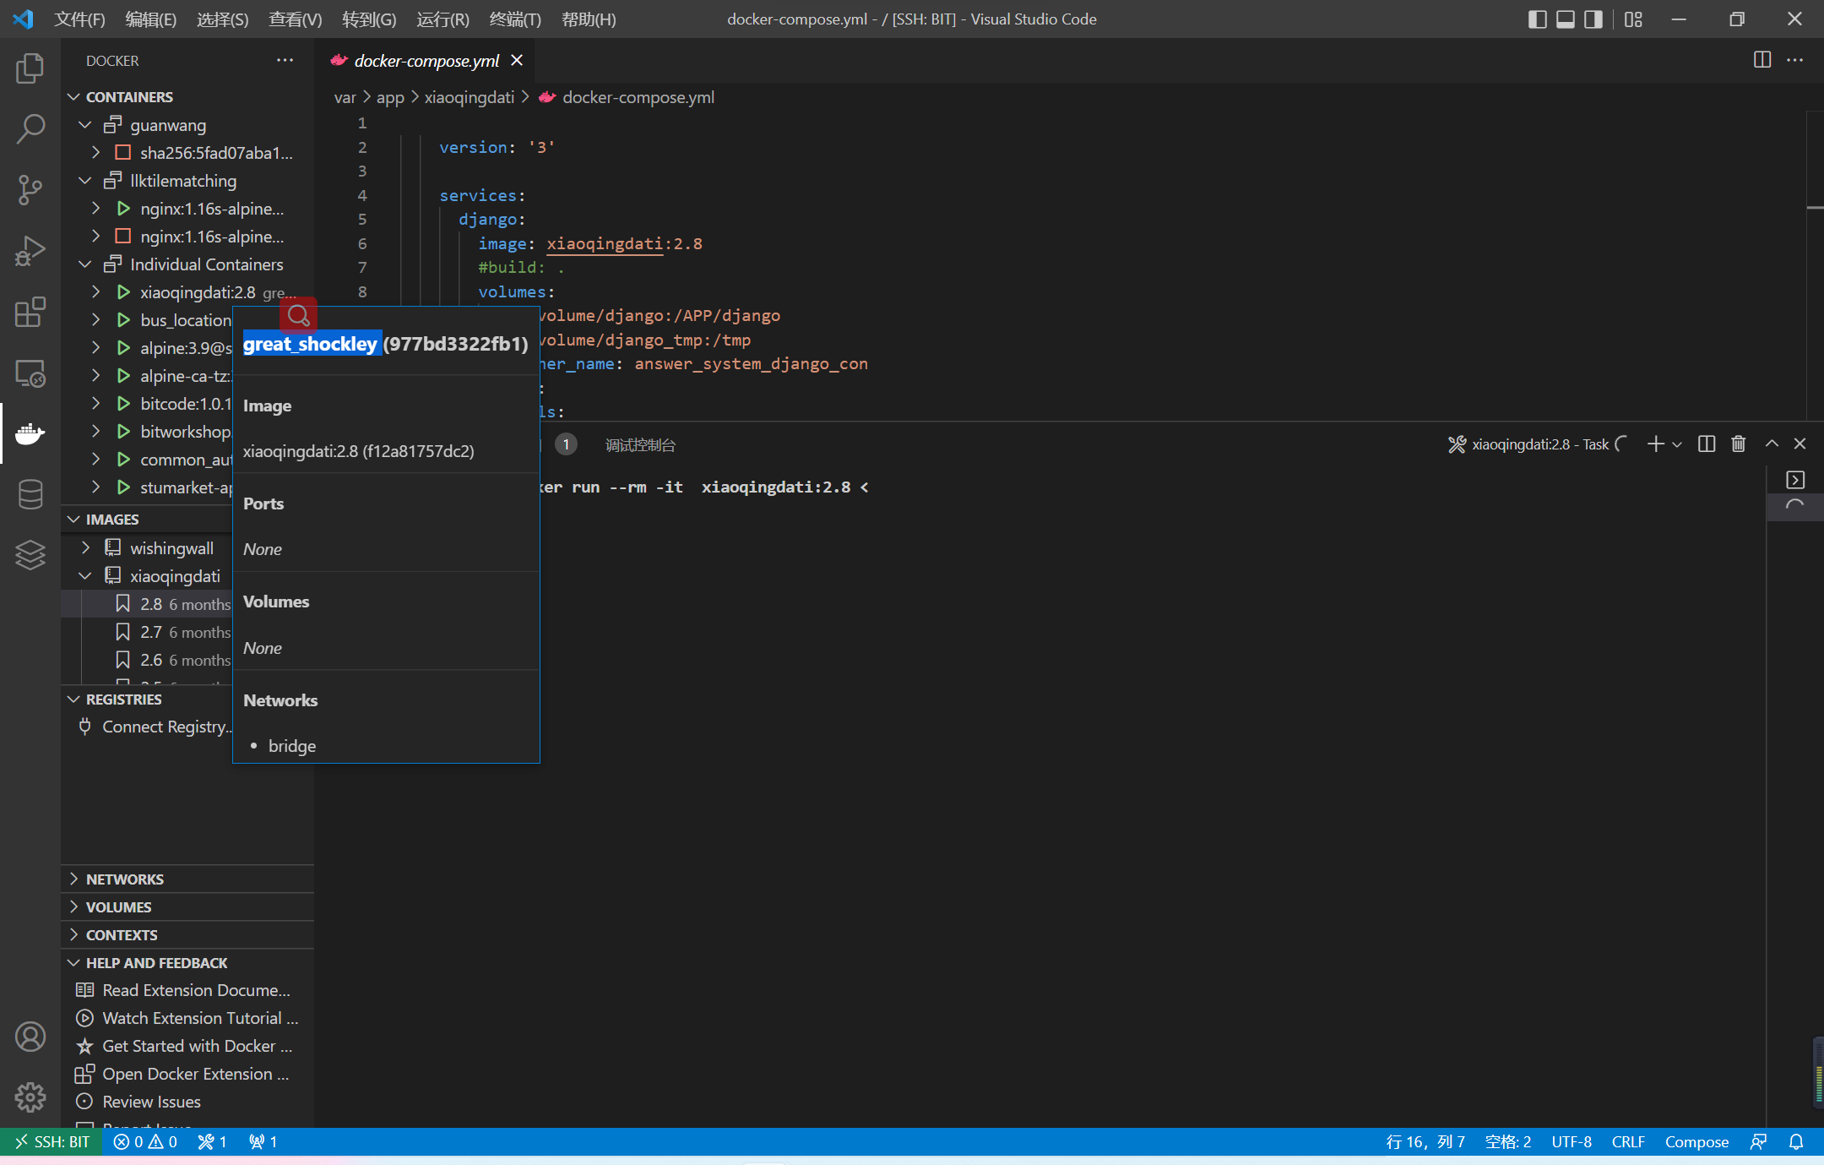Click the forwarded ports status item
1824x1165 pixels.
[x=263, y=1141]
